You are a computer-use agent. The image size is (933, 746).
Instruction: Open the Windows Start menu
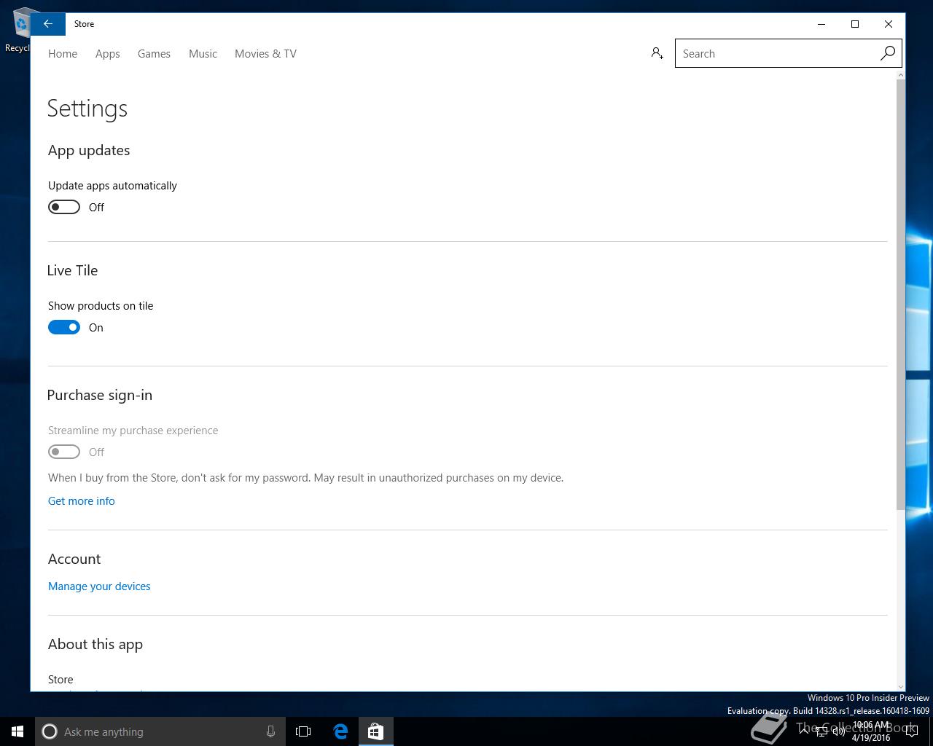tap(17, 731)
